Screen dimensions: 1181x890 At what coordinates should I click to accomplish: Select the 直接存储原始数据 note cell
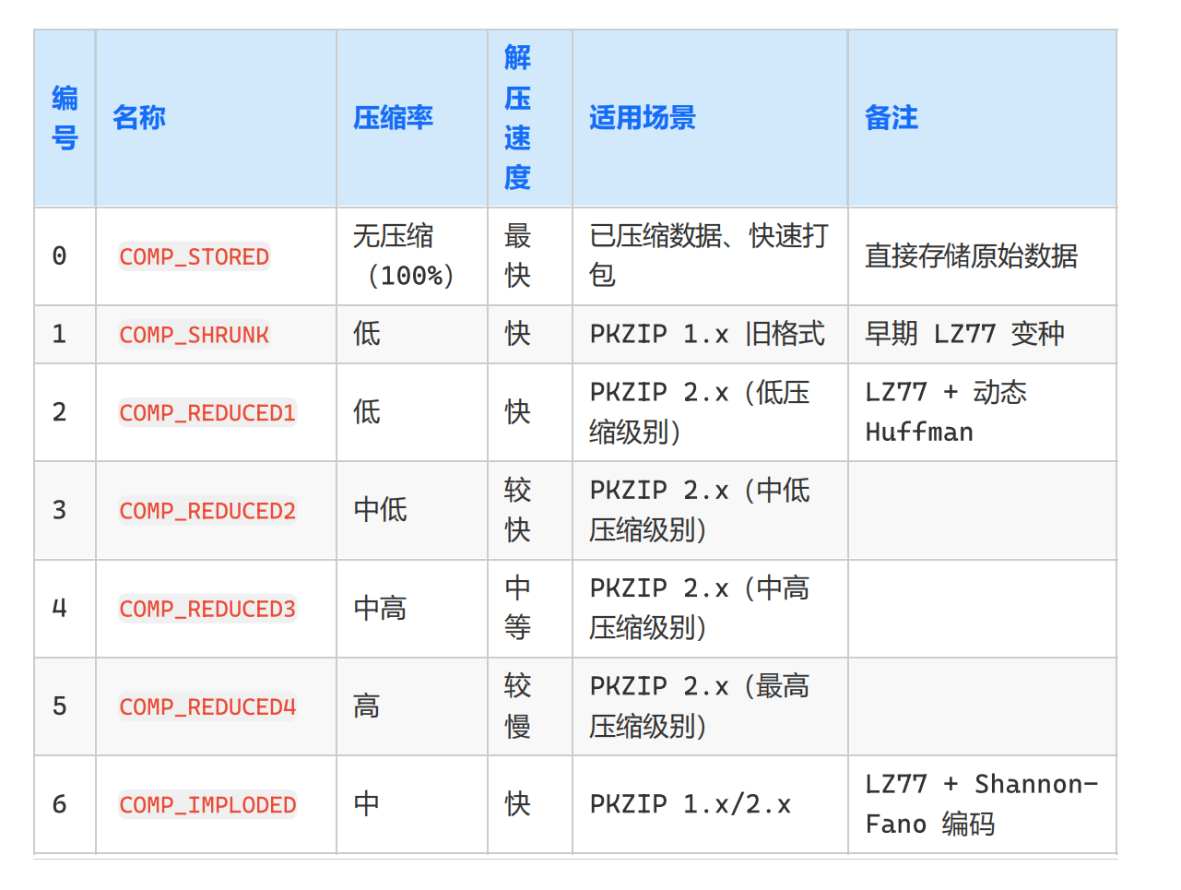click(x=971, y=256)
